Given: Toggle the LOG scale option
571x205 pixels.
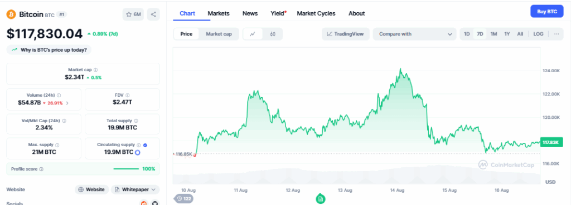Looking at the screenshot, I should (x=538, y=34).
